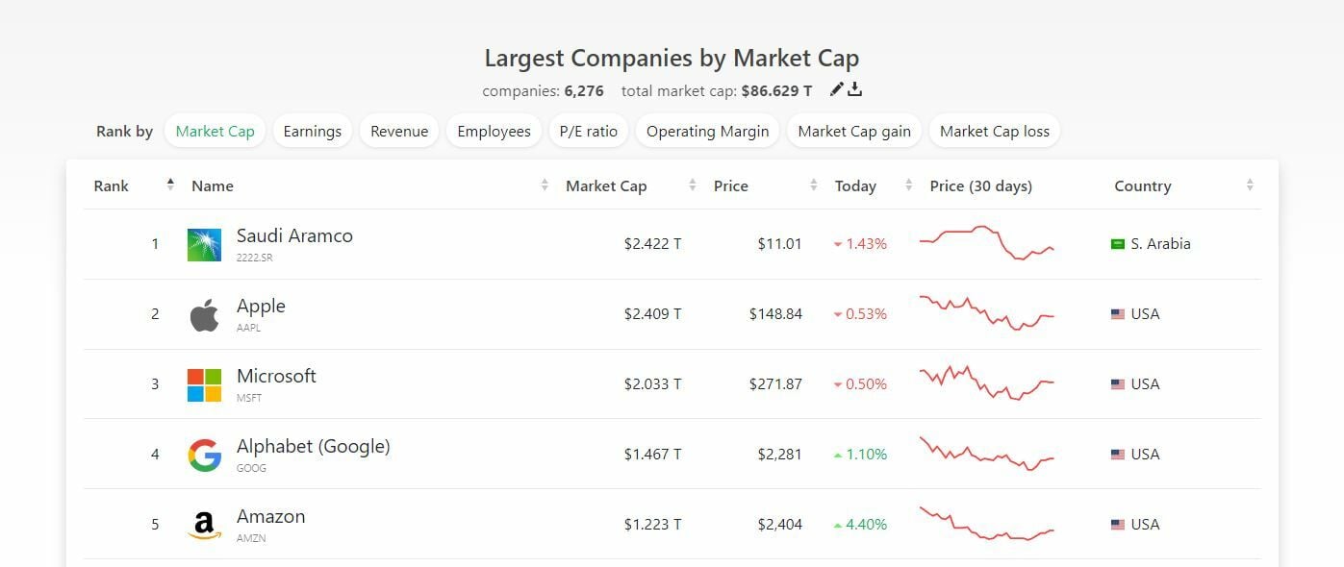Image resolution: width=1344 pixels, height=567 pixels.
Task: Sort by Country column header arrows
Action: point(1250,186)
